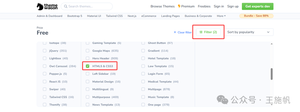This screenshot has height=112, width=300.
Task: Click the Get experts dev button
Action: tap(257, 6)
